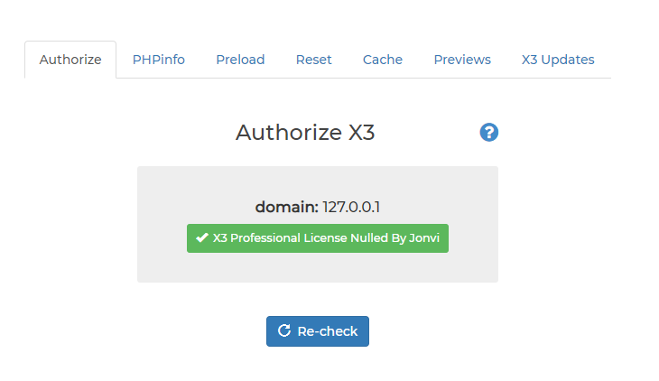659x381 pixels.
Task: Open the Cache tab
Action: click(x=383, y=60)
